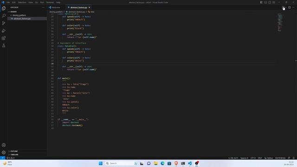
Task: Open Brave browser from the taskbar
Action: tap(176, 163)
